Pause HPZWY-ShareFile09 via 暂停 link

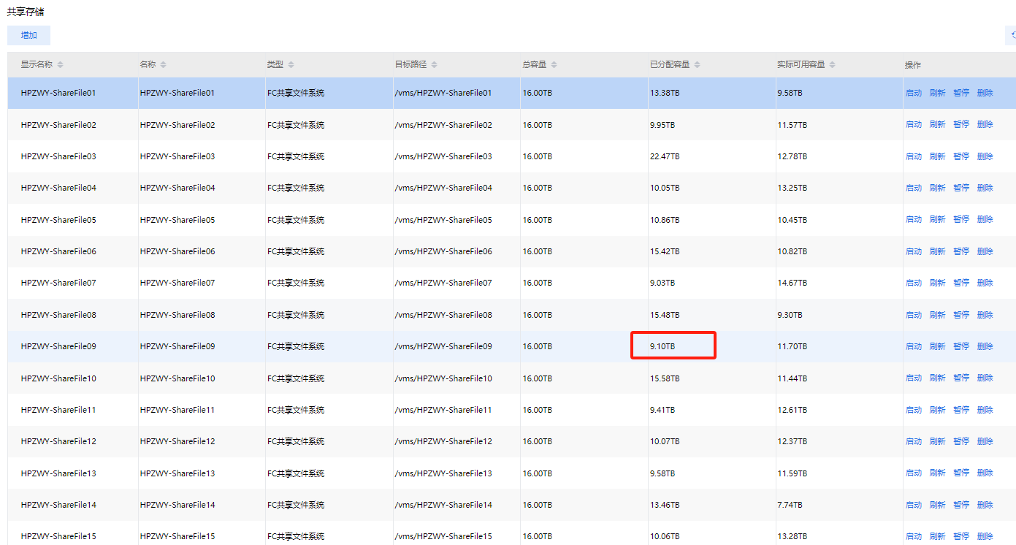click(x=961, y=346)
